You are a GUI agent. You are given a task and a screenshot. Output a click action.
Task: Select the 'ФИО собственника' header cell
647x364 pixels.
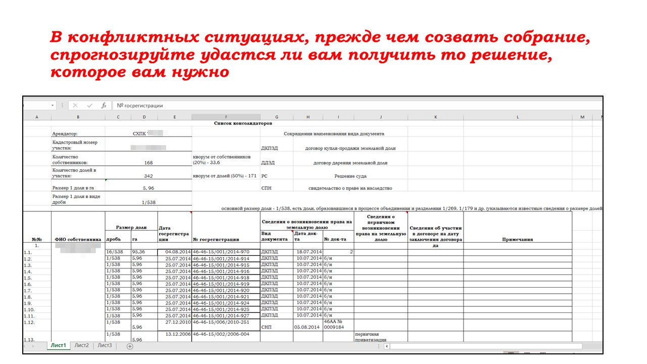tap(78, 227)
